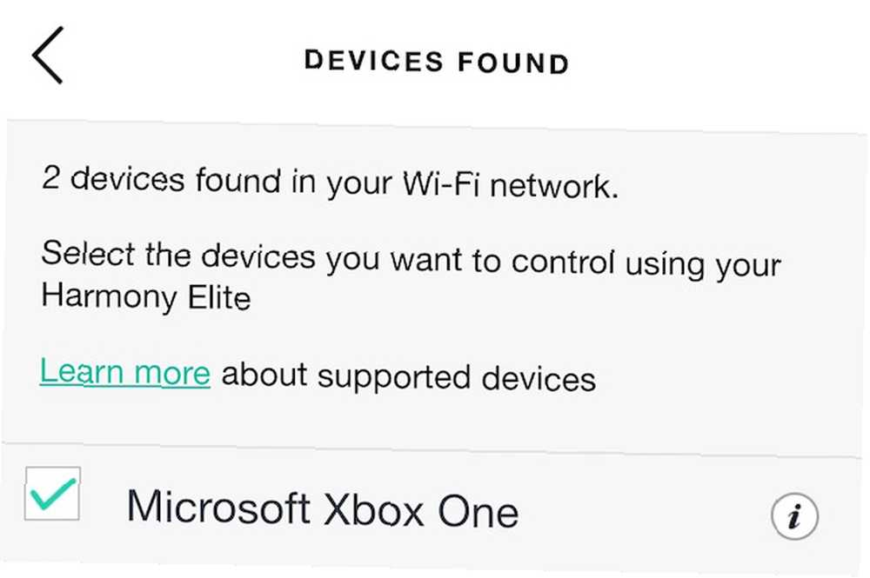Click the word 'Wi-Fi' in the message
870x578 pixels.
[x=440, y=183]
